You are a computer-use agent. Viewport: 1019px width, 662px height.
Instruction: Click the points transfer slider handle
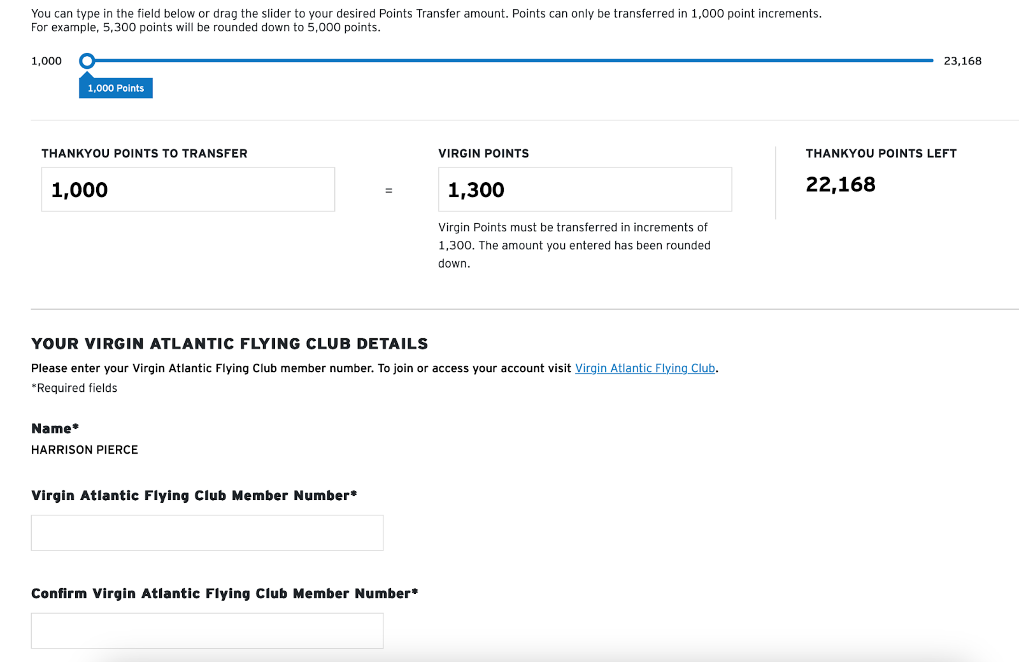pyautogui.click(x=87, y=61)
